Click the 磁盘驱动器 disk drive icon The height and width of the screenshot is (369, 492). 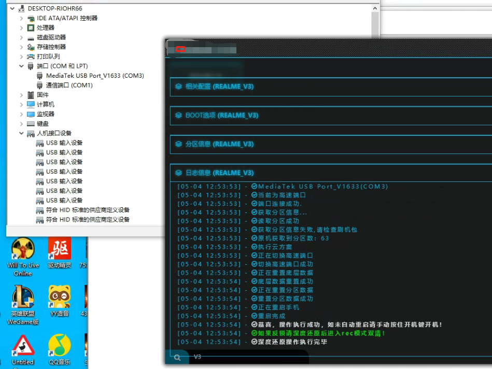31,38
